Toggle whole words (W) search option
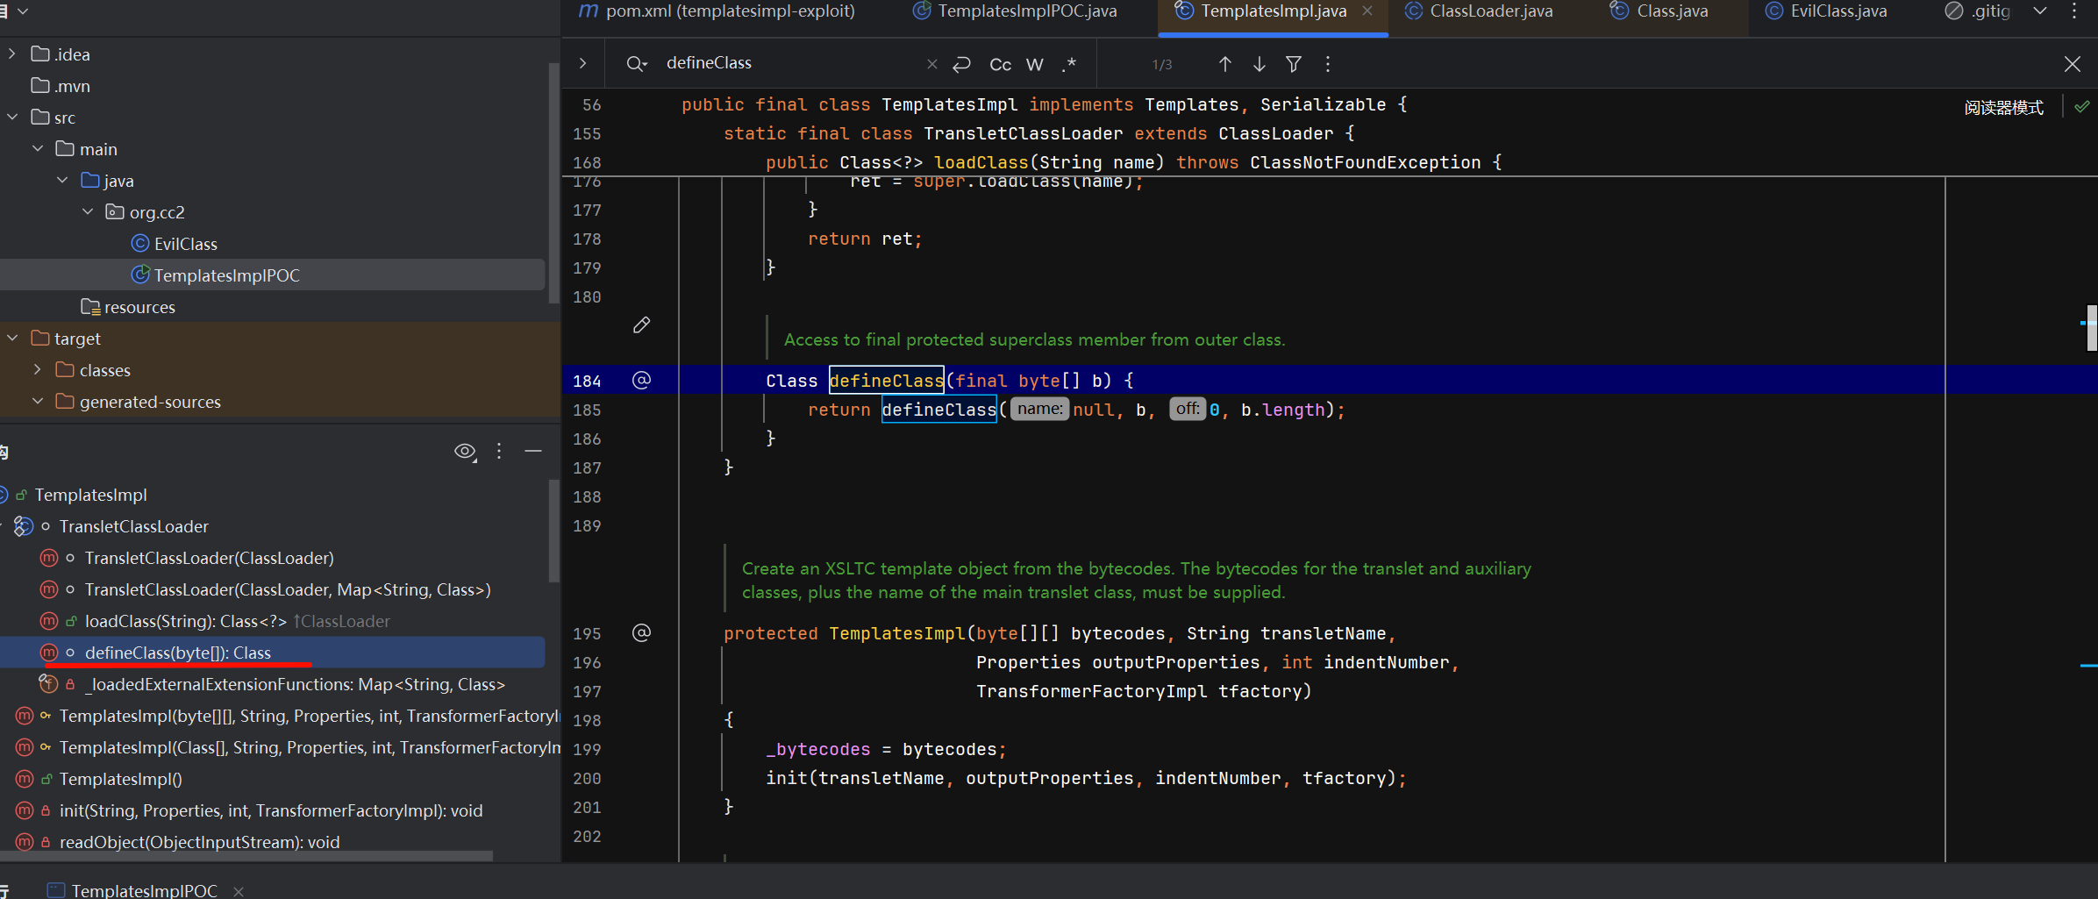The image size is (2098, 899). coord(1035,65)
